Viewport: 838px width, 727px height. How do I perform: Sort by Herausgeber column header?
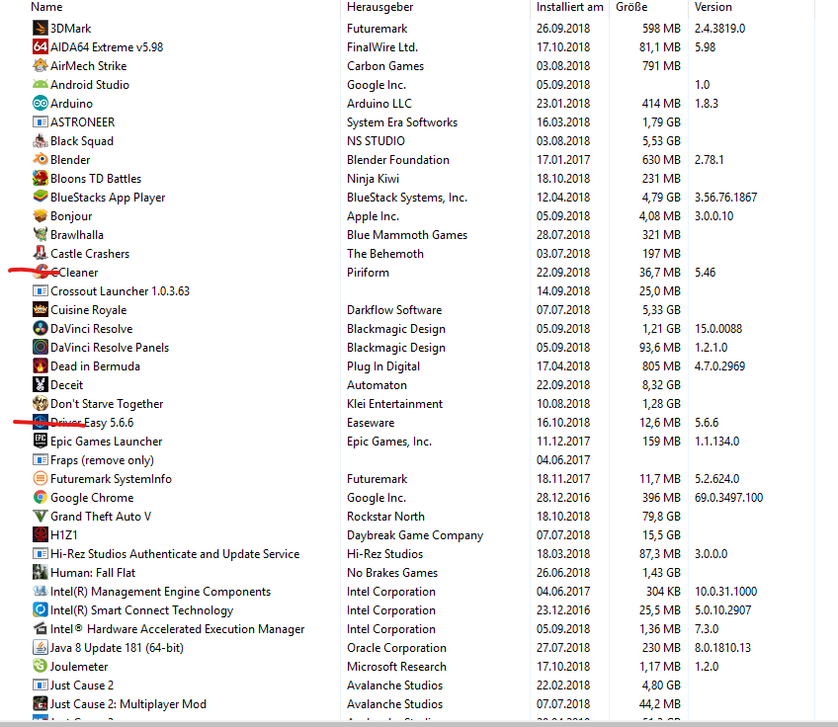click(380, 7)
